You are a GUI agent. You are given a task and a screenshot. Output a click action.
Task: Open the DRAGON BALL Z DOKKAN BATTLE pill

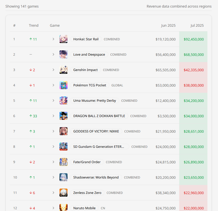(99, 116)
